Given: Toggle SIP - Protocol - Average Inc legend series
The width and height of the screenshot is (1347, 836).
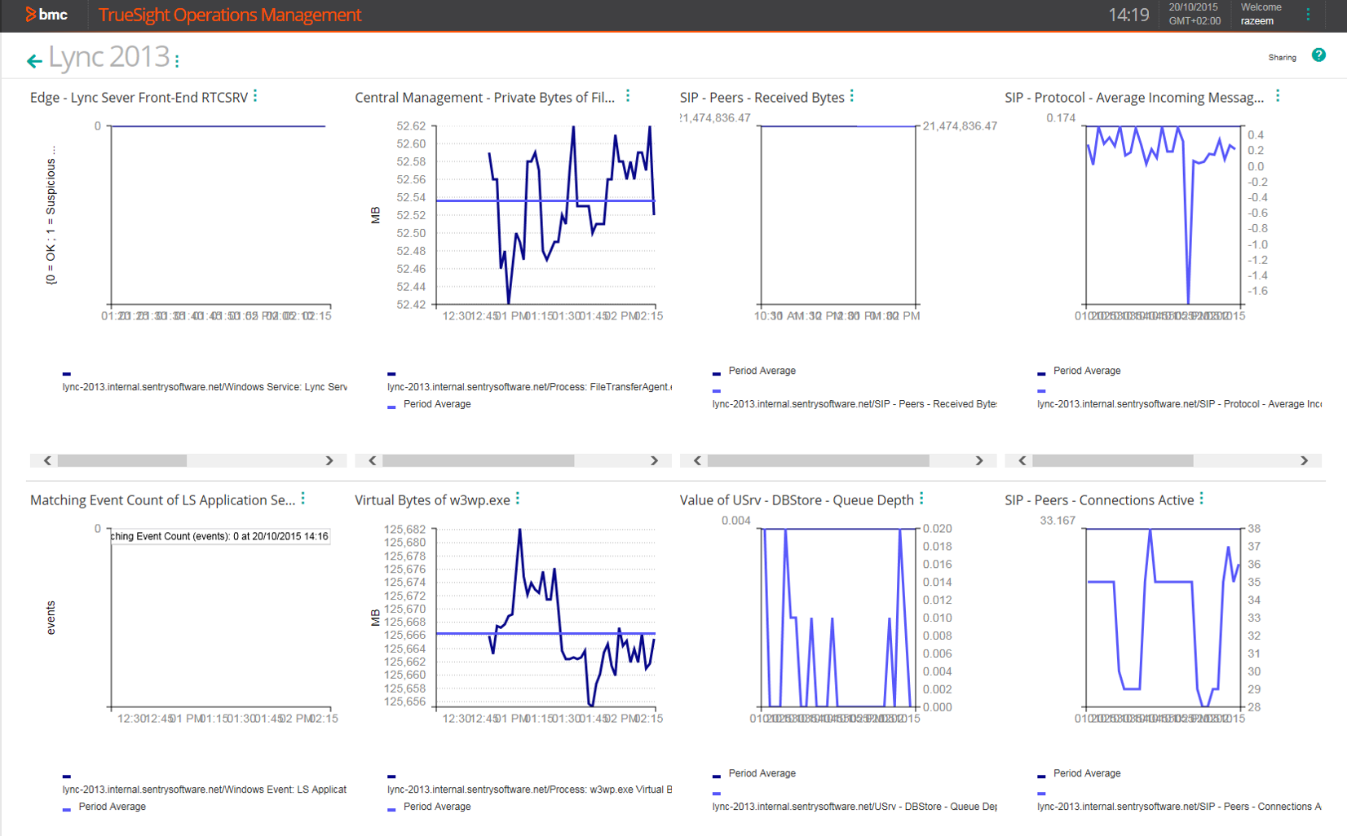Looking at the screenshot, I should point(1179,404).
